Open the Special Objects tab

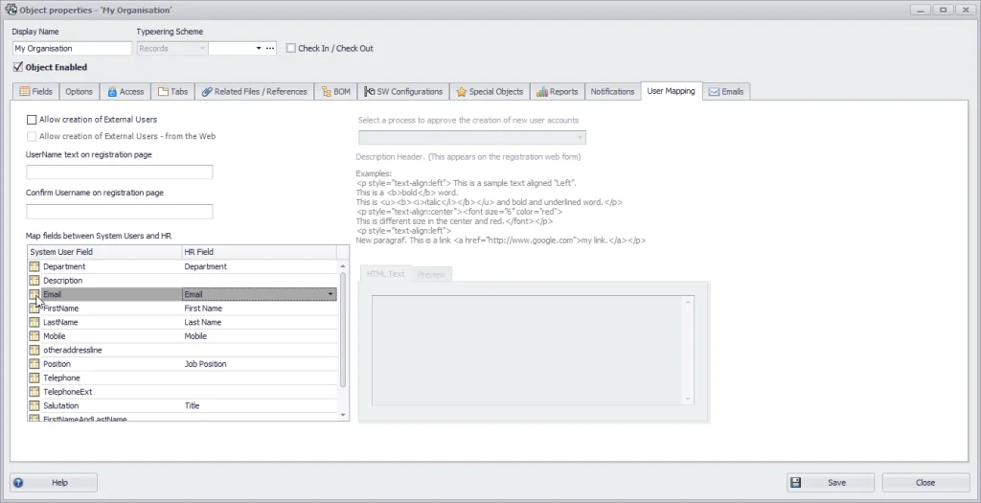point(490,92)
